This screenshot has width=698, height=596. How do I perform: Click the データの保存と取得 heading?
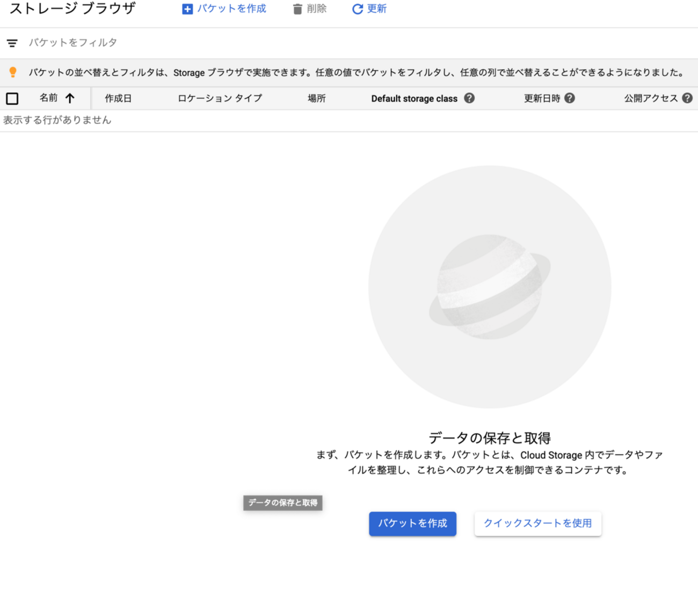point(490,438)
